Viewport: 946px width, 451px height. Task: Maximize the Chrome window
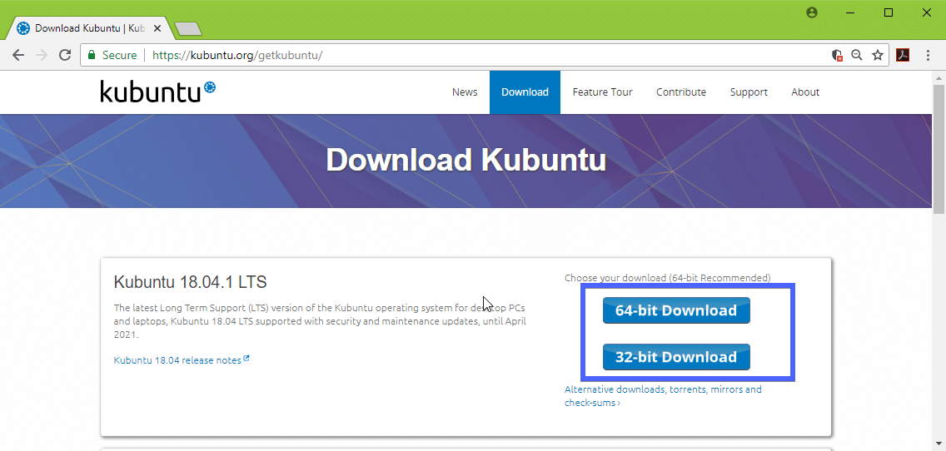(x=888, y=12)
